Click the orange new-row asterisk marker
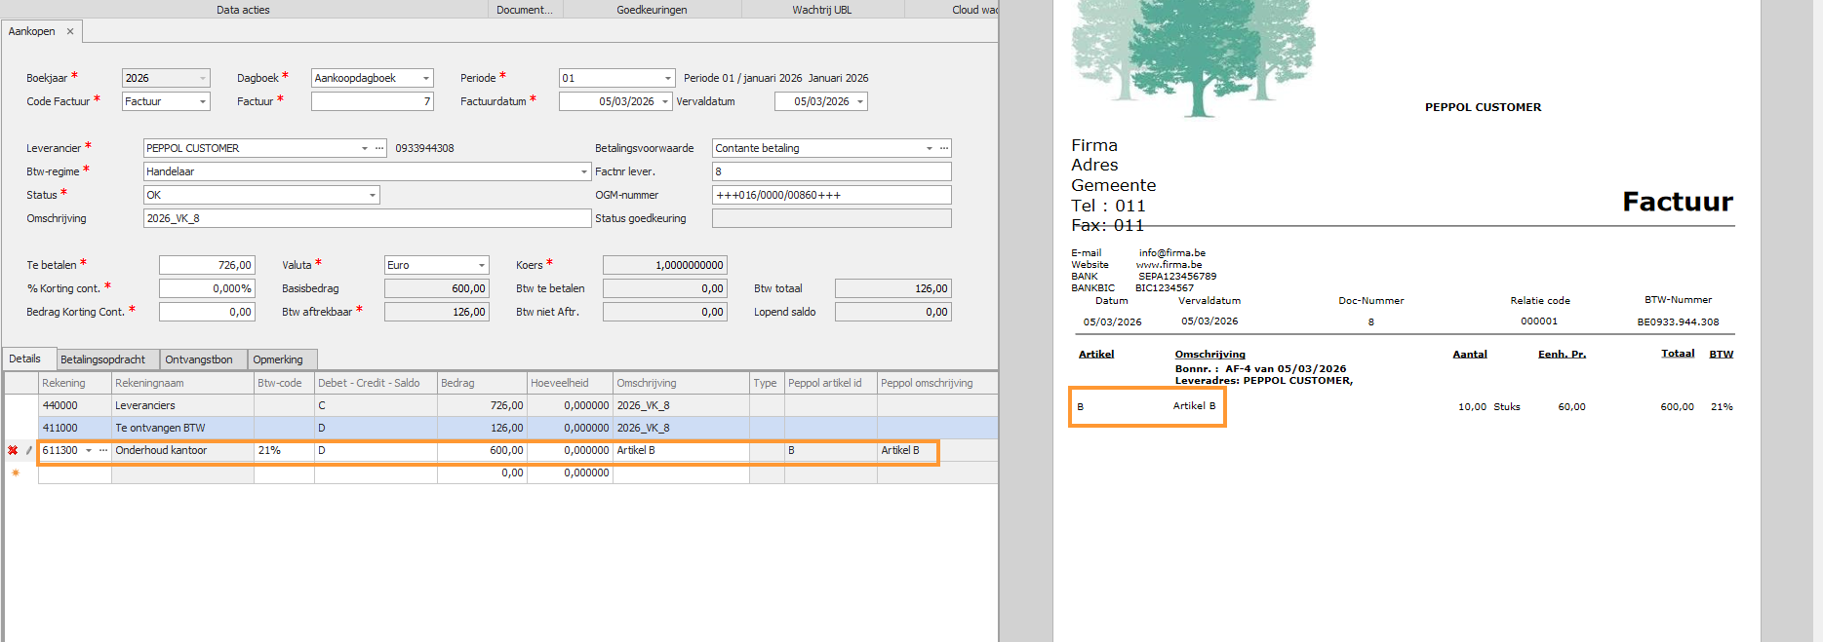 [15, 473]
